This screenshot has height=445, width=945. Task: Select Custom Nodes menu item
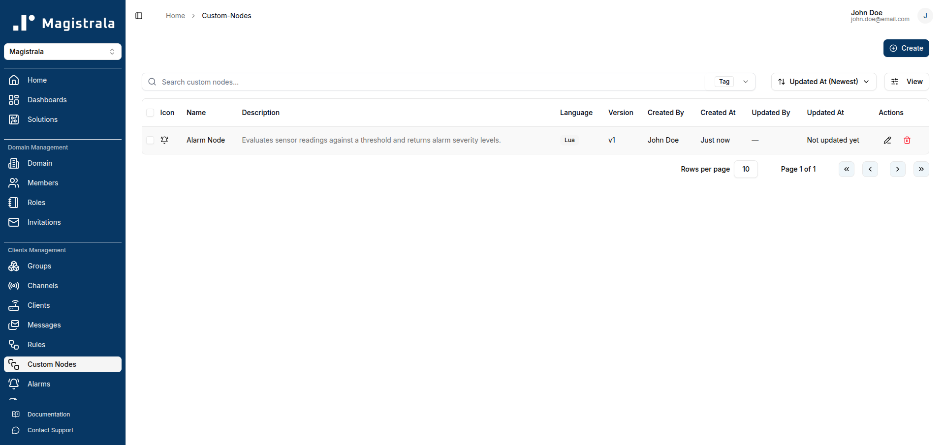63,364
